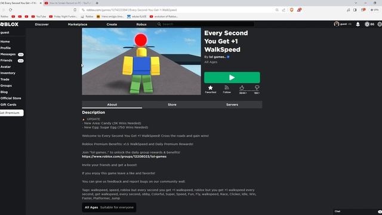Open the Marketplace menu

(x=78, y=24)
